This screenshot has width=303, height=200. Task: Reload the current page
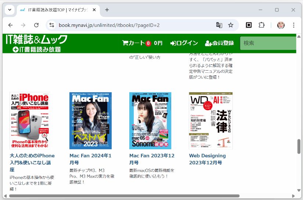(36, 25)
